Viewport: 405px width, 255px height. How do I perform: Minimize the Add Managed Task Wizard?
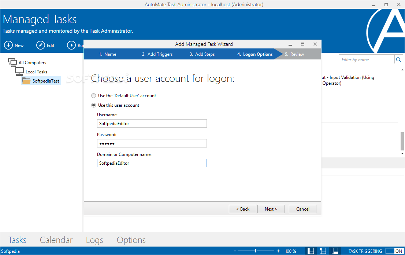(x=290, y=44)
